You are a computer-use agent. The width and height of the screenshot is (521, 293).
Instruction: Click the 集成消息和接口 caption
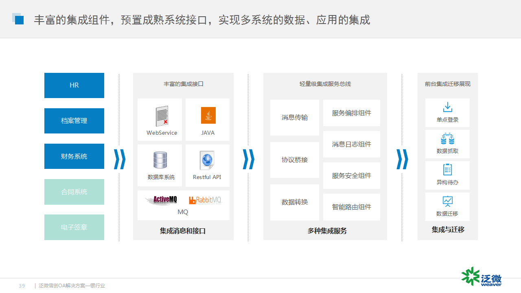183,231
